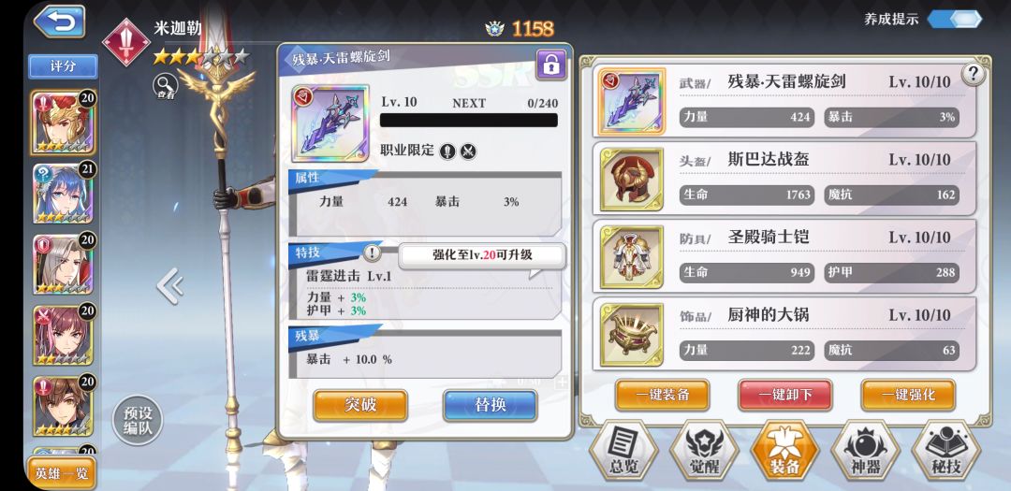Screen dimensions: 1011x491
Task: Click the blue back arrow button
Action: [x=59, y=22]
